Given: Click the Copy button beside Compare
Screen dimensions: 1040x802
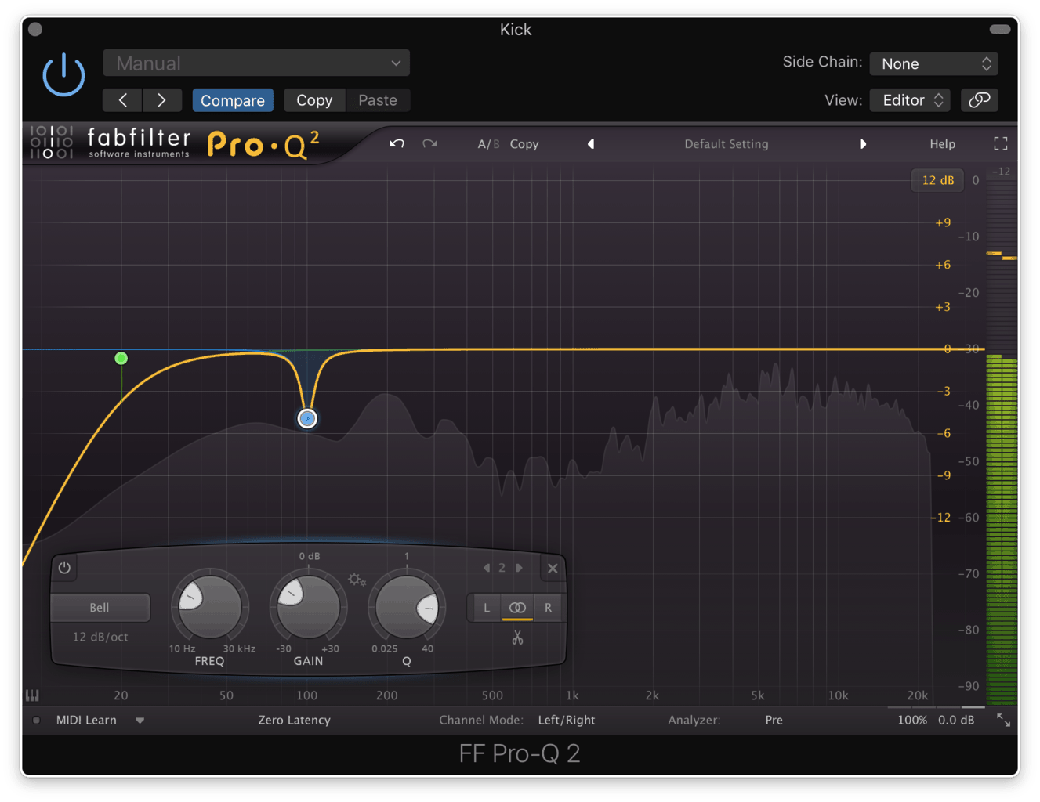Looking at the screenshot, I should point(314,100).
